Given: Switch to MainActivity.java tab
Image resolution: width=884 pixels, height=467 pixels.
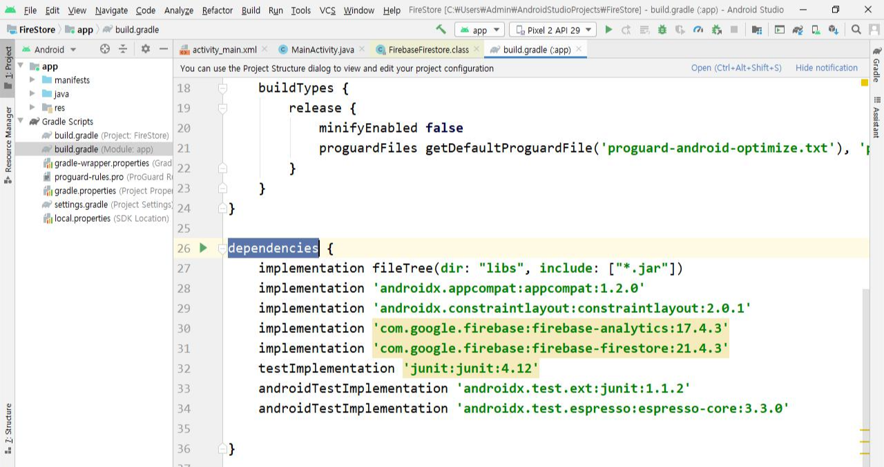Looking at the screenshot, I should tap(322, 50).
